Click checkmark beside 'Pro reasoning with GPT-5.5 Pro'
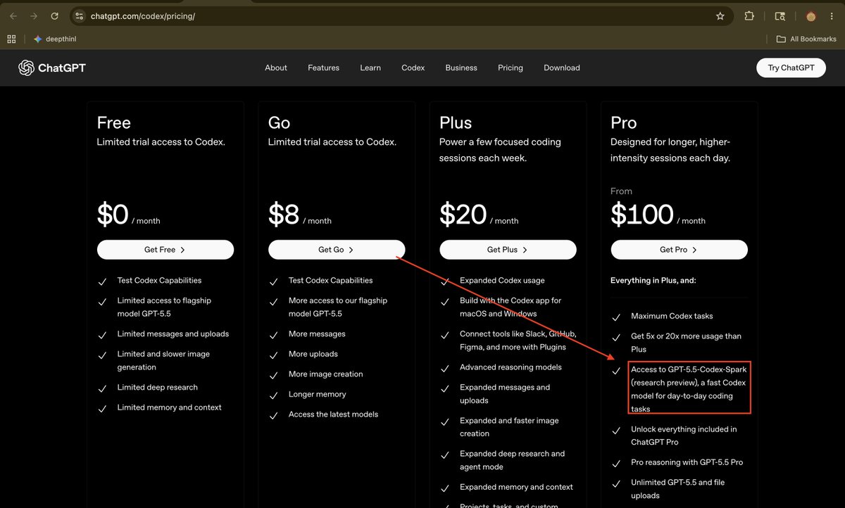845x508 pixels. pyautogui.click(x=616, y=464)
